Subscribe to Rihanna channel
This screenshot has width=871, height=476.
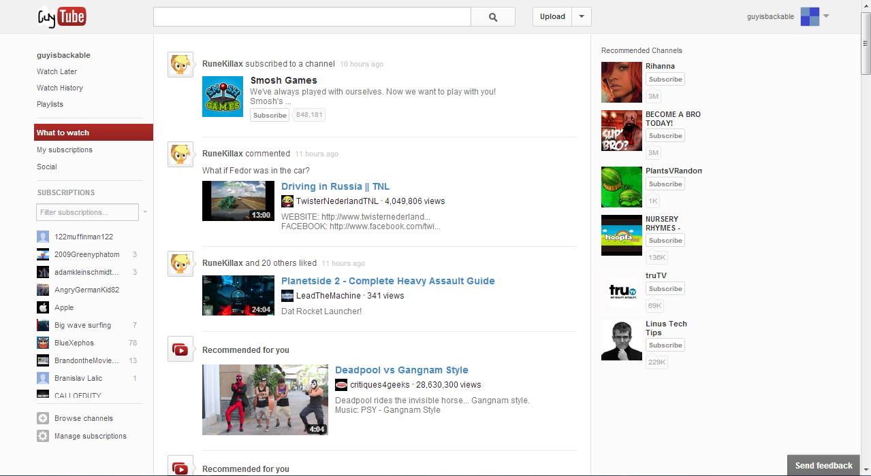point(665,80)
